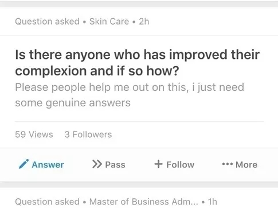Click 'some genuine answers' description line
278x208 pixels.
(x=73, y=103)
